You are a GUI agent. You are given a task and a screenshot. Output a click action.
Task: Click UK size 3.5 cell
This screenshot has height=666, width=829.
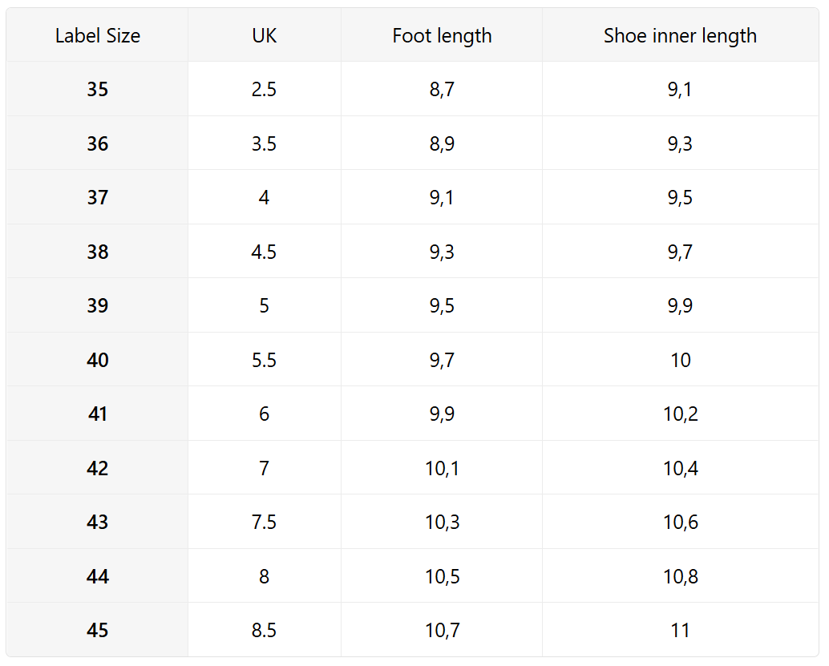coord(264,144)
